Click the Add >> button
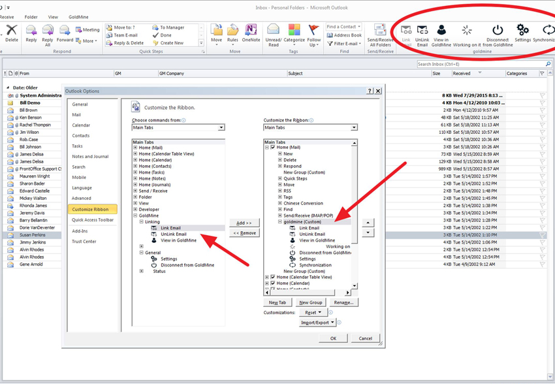This screenshot has width=555, height=384. [x=244, y=223]
